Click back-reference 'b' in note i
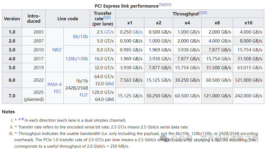The width and height of the screenshot is (267, 149). coord(23,119)
